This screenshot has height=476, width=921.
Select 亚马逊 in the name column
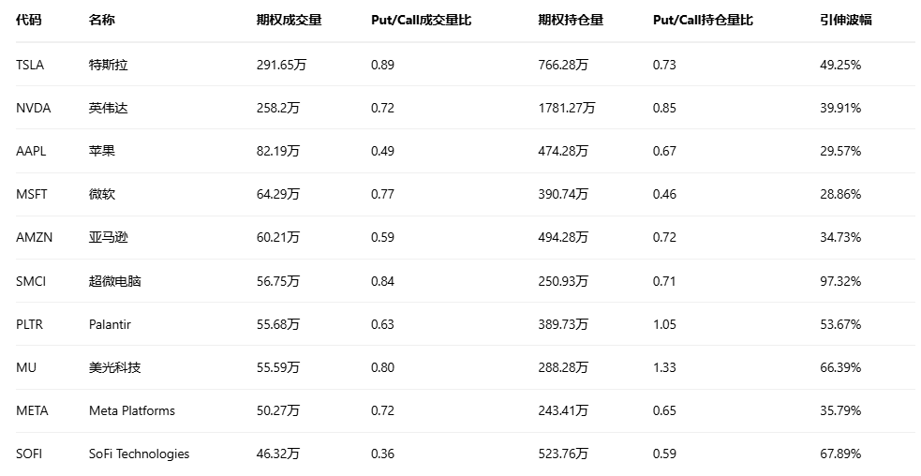[109, 237]
